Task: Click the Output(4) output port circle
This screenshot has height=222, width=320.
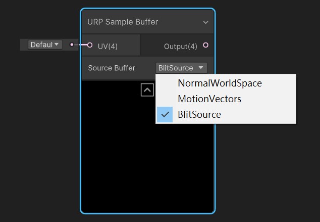Action: 206,45
